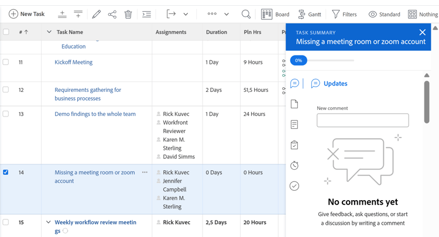Open the search magnifier icon
This screenshot has width=439, height=237.
point(246,14)
